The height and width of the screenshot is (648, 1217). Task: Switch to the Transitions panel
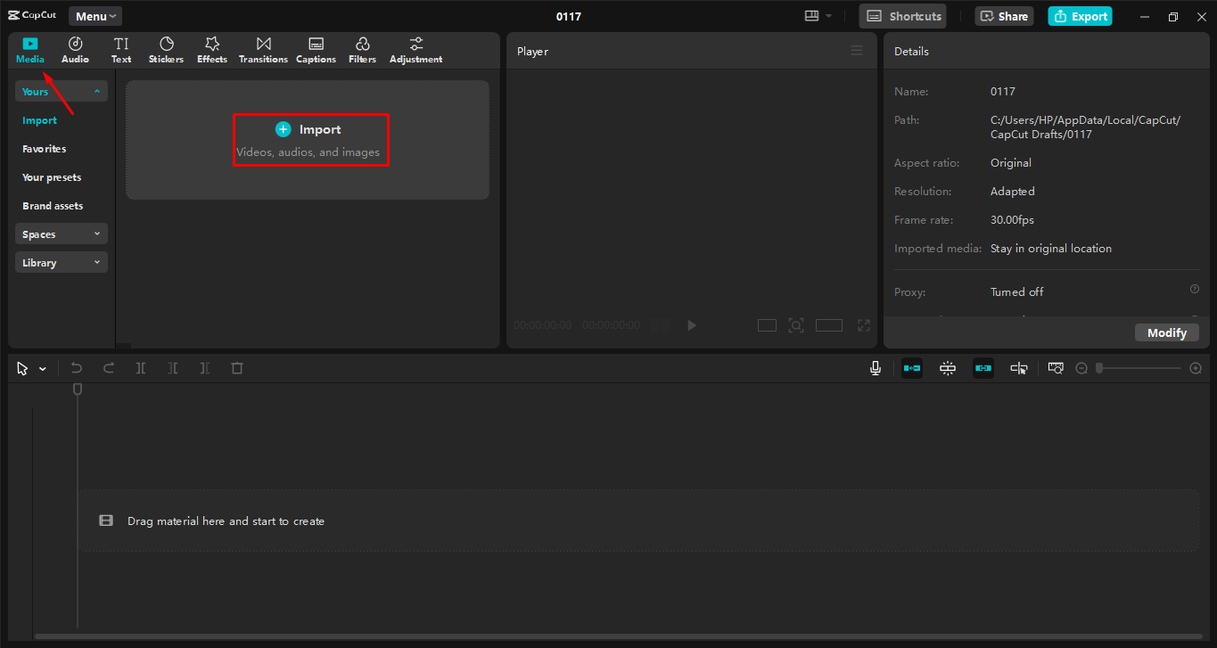(263, 49)
